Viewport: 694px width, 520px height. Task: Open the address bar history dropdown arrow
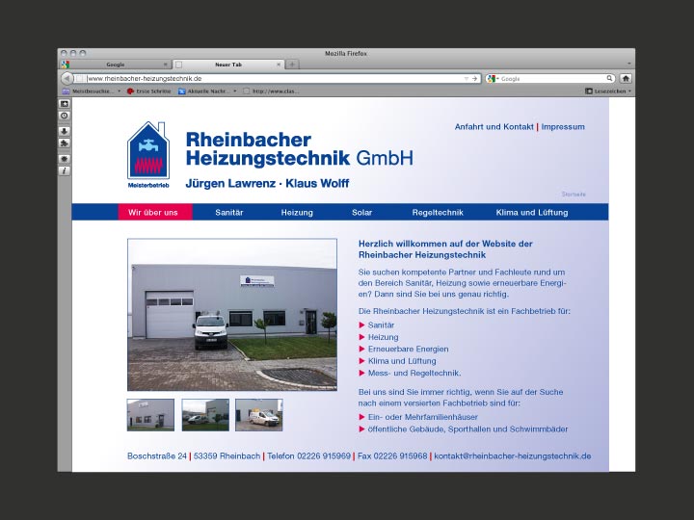466,79
